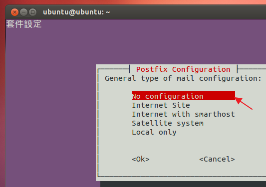Click the dark shadow beneath the dialog

(x=183, y=184)
